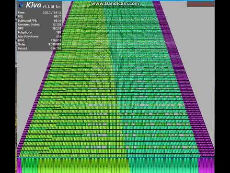Click the BPM label in the stats panel

click(21, 40)
